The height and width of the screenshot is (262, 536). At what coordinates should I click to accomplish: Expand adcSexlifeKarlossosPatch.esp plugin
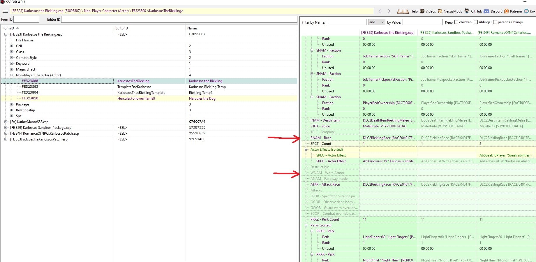[6, 139]
